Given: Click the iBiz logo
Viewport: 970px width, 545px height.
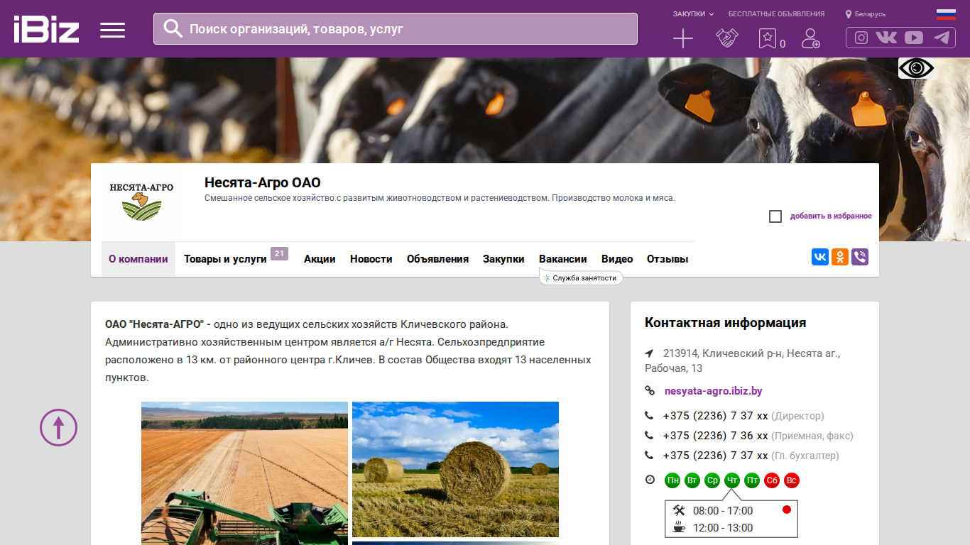Looking at the screenshot, I should [x=46, y=29].
